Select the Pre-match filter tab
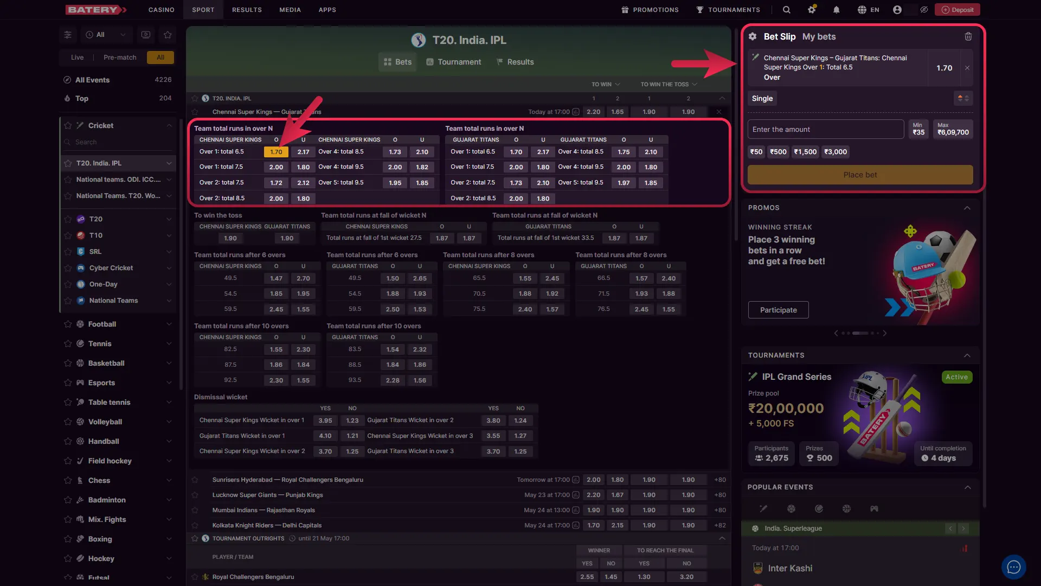The image size is (1041, 586). coord(120,58)
